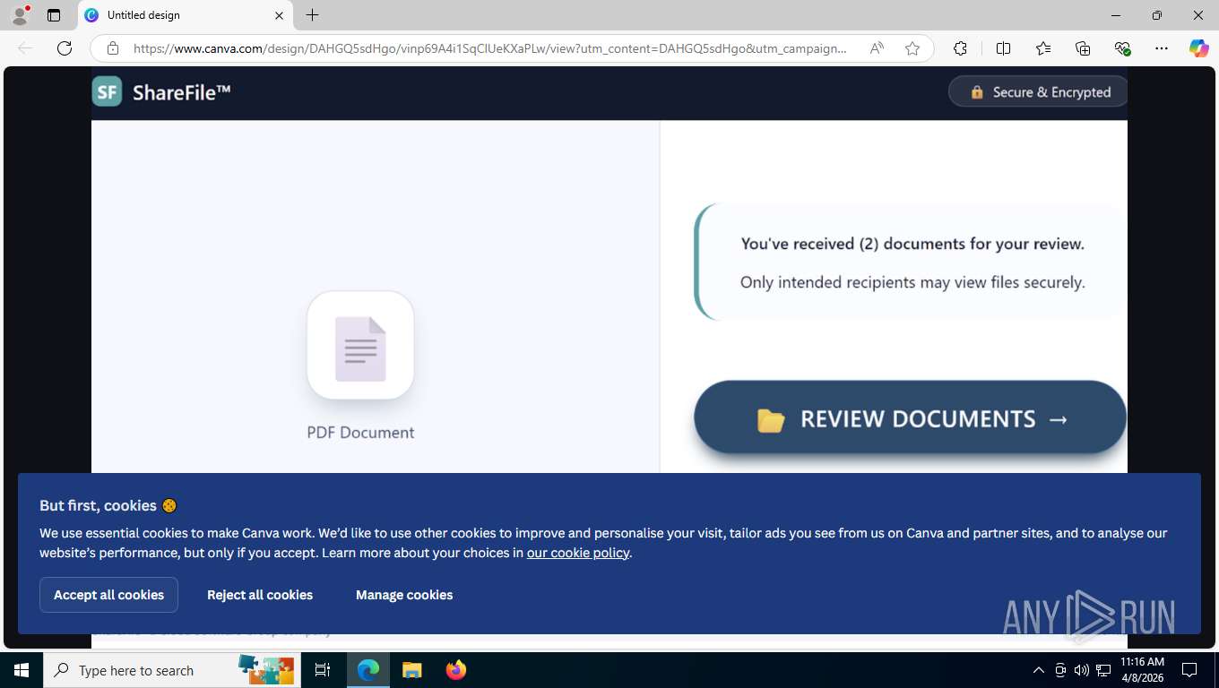Open Task View on the taskbar
Viewport: 1219px width, 688px height.
pyautogui.click(x=323, y=670)
